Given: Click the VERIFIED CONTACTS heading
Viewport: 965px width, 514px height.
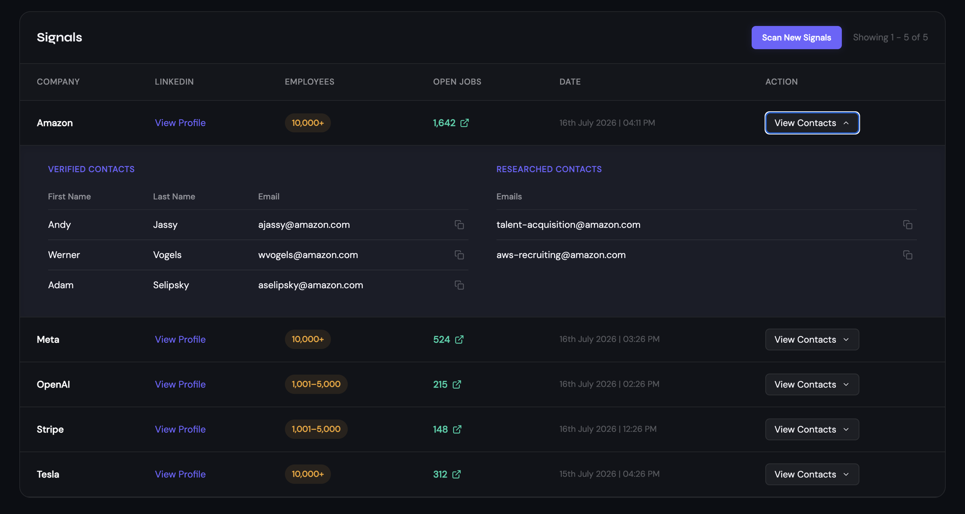Looking at the screenshot, I should pos(91,170).
